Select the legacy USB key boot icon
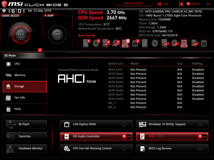This screenshot has width=214, height=160. pyautogui.click(x=184, y=43)
